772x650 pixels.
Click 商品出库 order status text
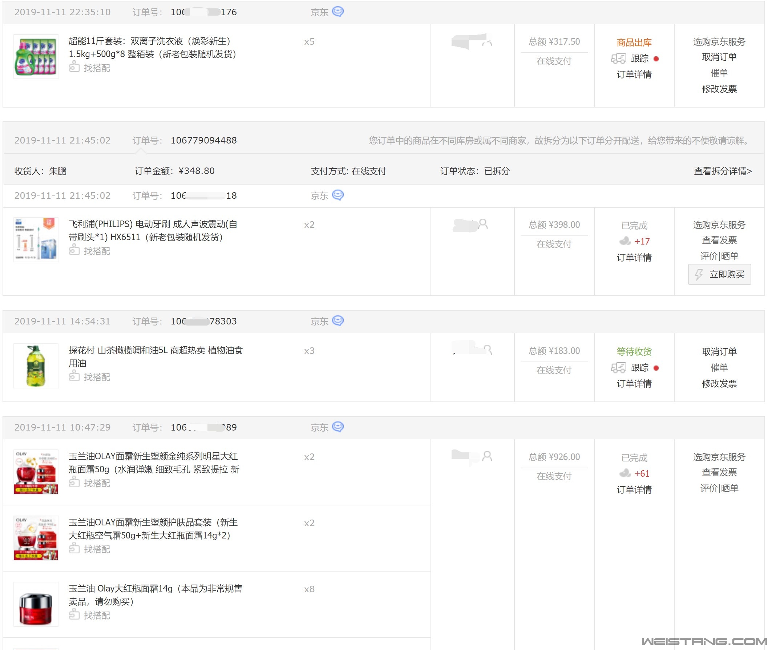coord(634,43)
